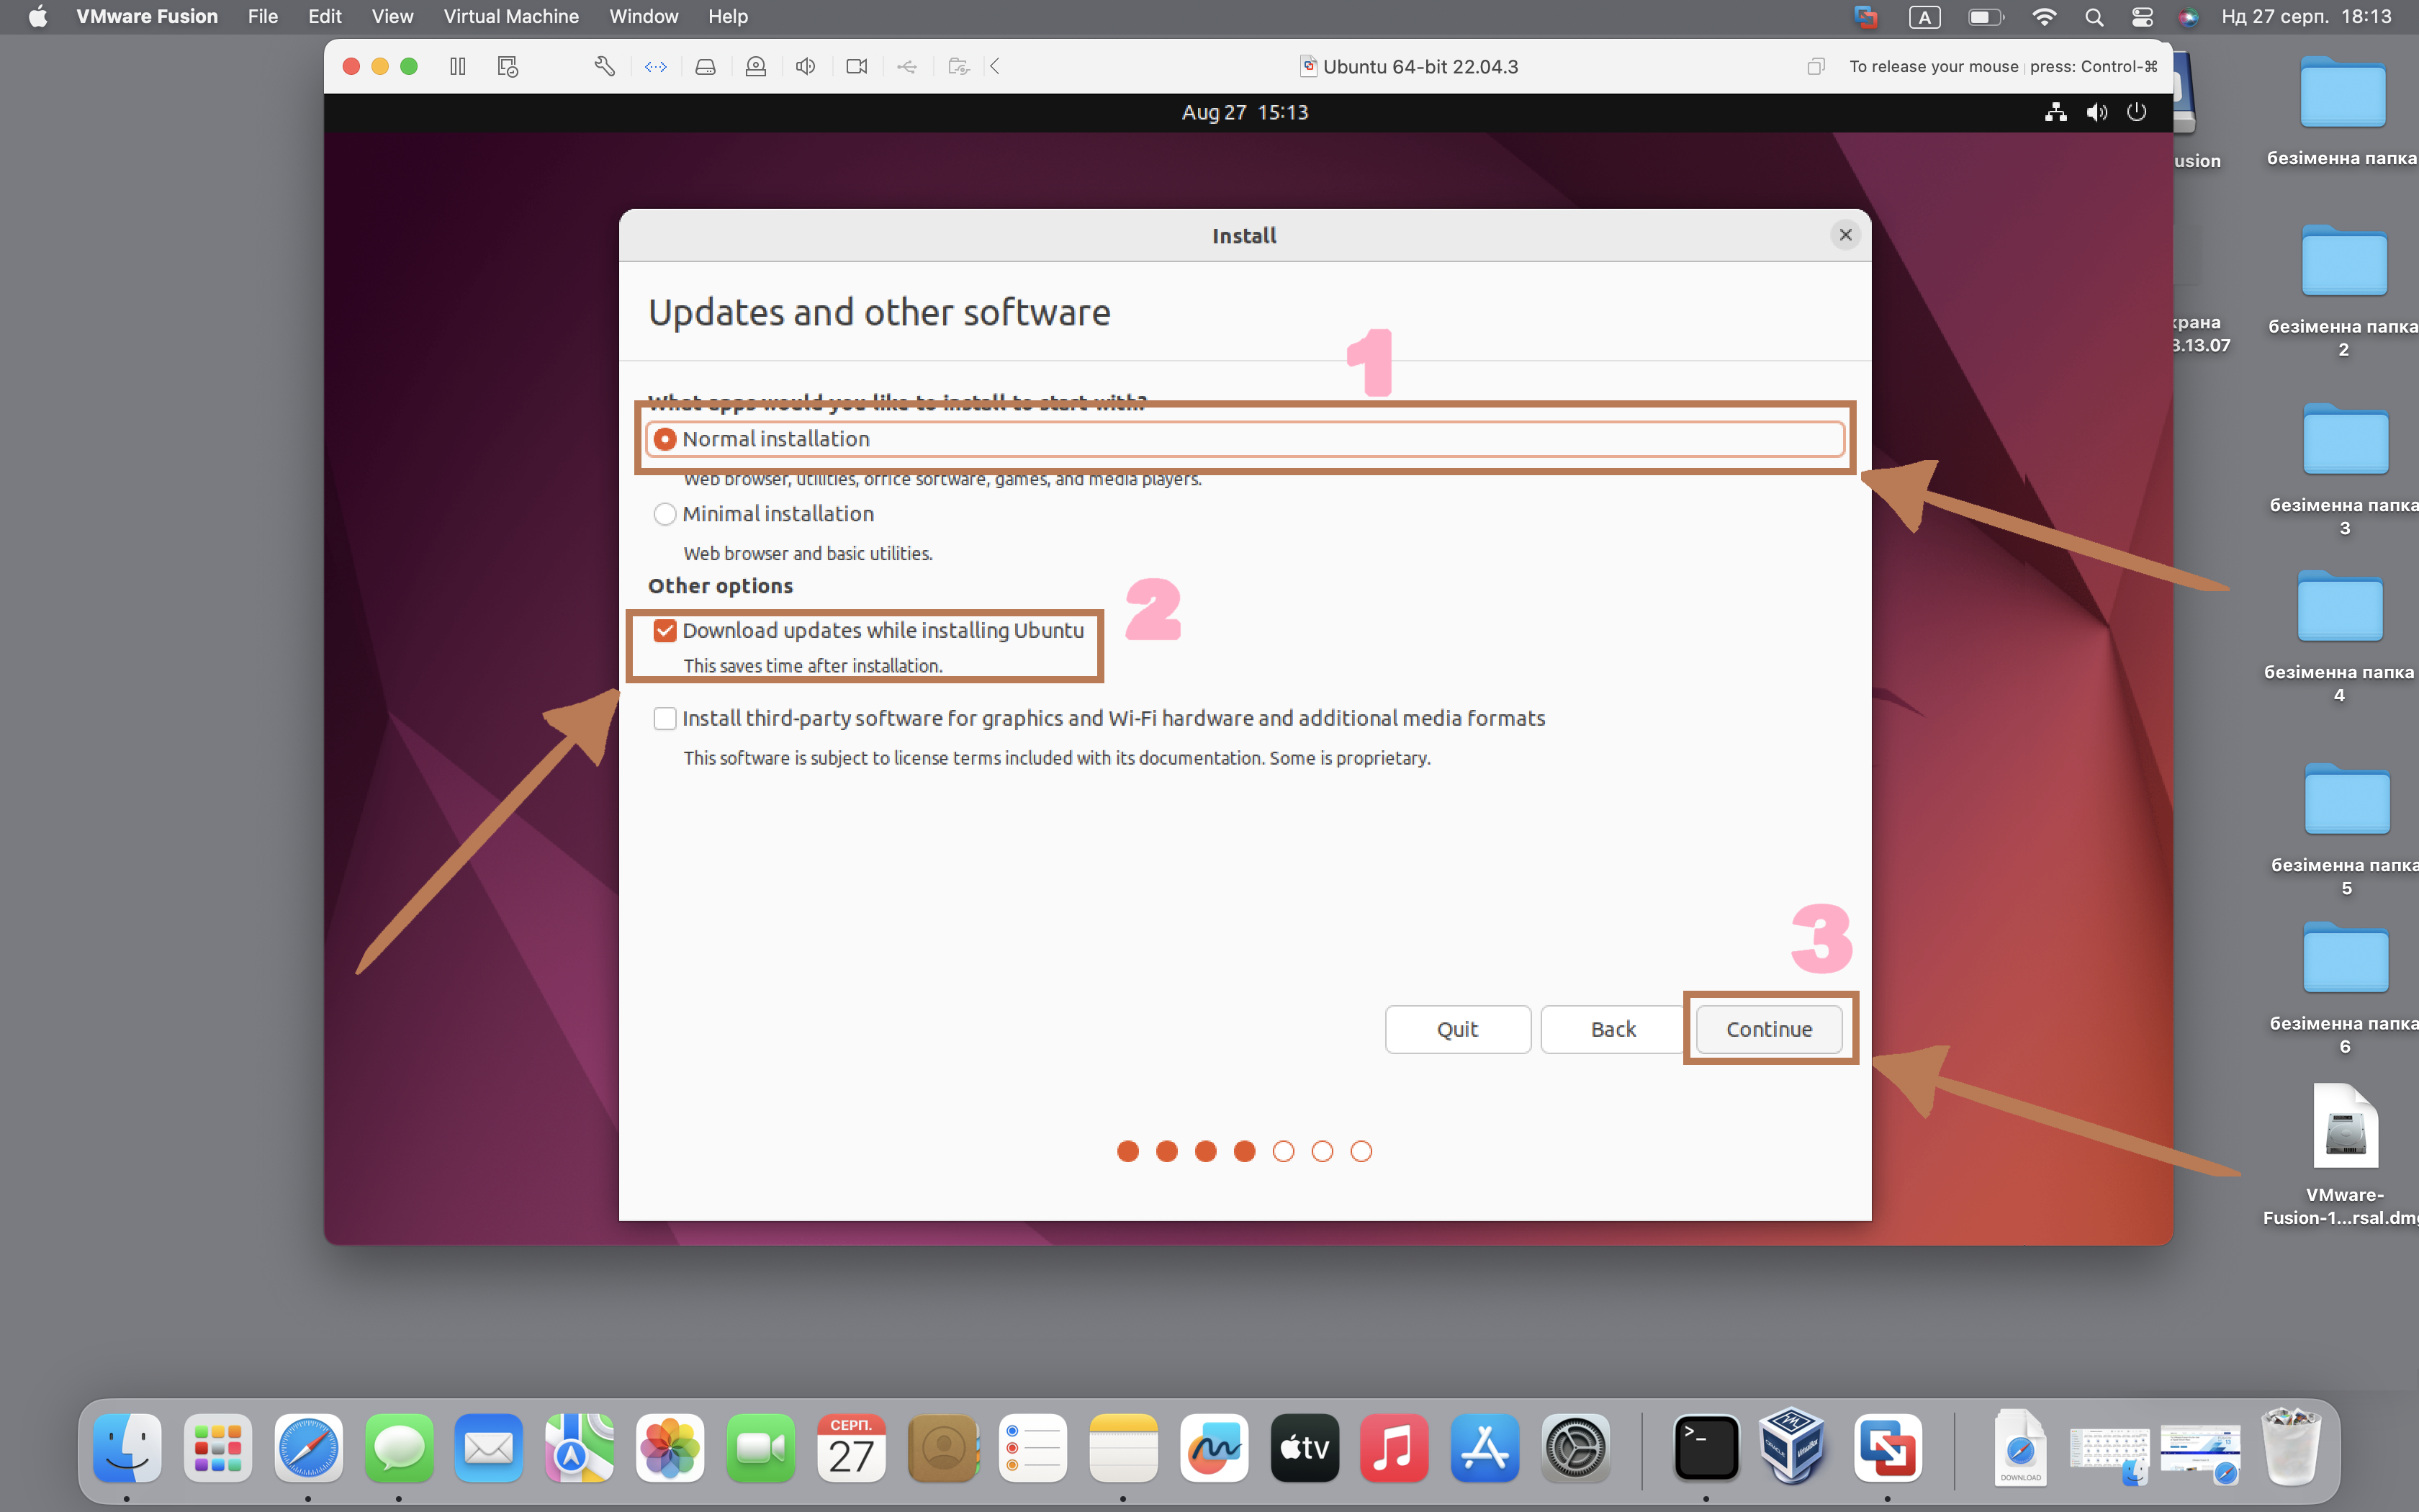Click the network adapter toolbar icon
This screenshot has height=1512, width=2419.
[x=656, y=66]
